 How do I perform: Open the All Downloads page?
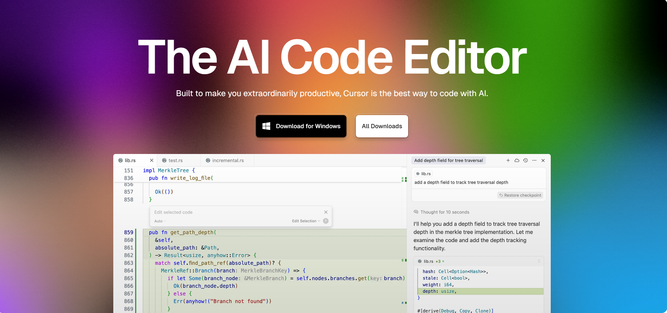click(x=382, y=126)
